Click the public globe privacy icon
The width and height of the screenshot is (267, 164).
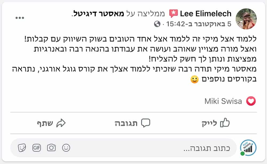coord(157,24)
